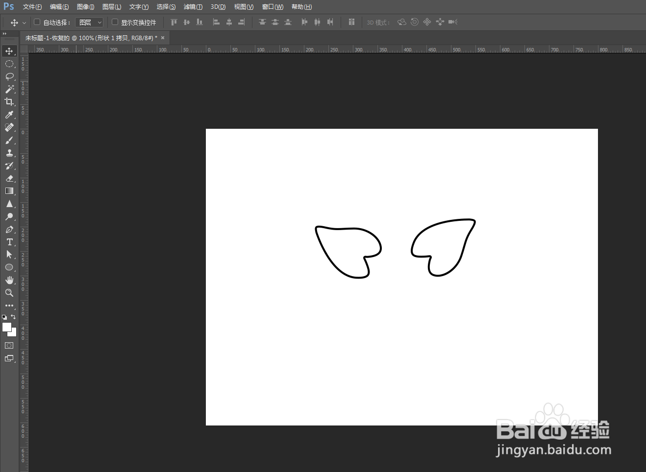Change the screen mode
Viewport: 646px width, 472px height.
click(x=9, y=358)
